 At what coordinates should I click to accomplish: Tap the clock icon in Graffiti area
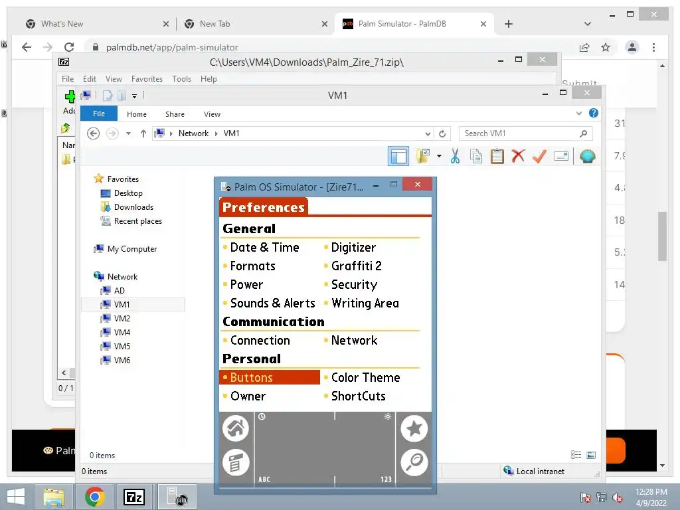[x=262, y=416]
